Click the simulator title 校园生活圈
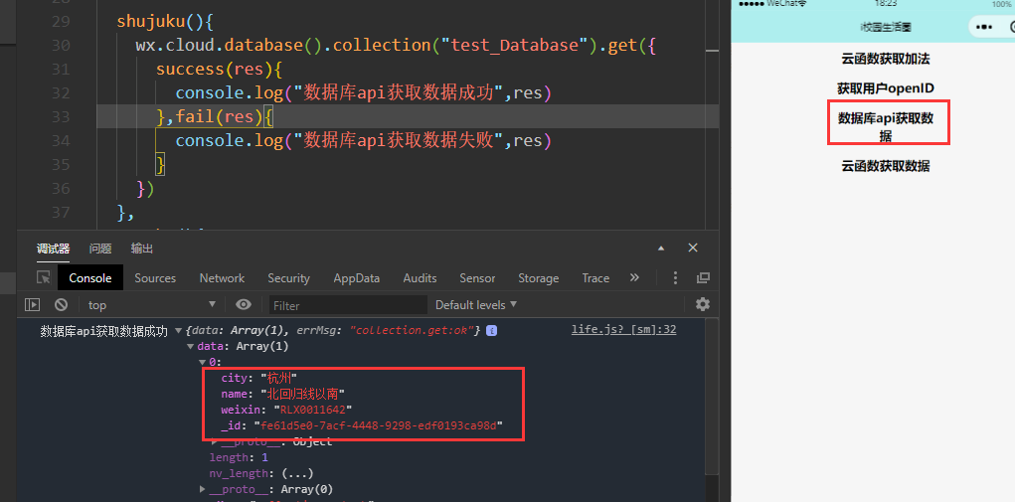Image resolution: width=1015 pixels, height=502 pixels. [886, 27]
